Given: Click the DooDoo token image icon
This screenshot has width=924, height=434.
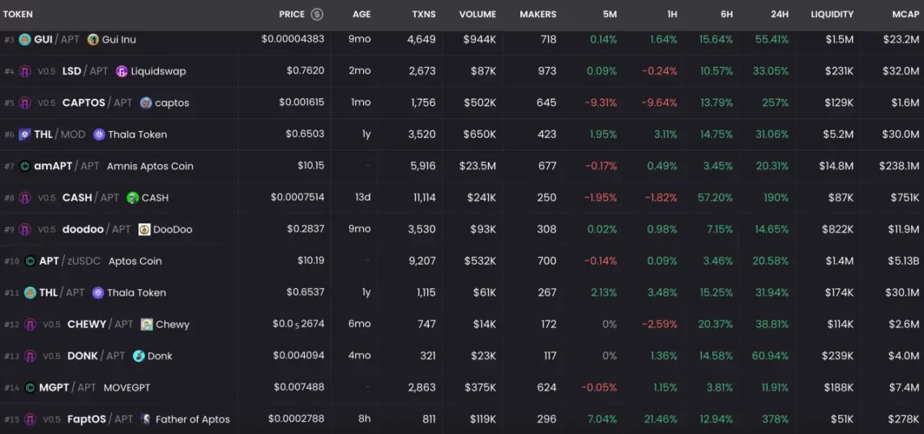Looking at the screenshot, I should click(x=144, y=229).
